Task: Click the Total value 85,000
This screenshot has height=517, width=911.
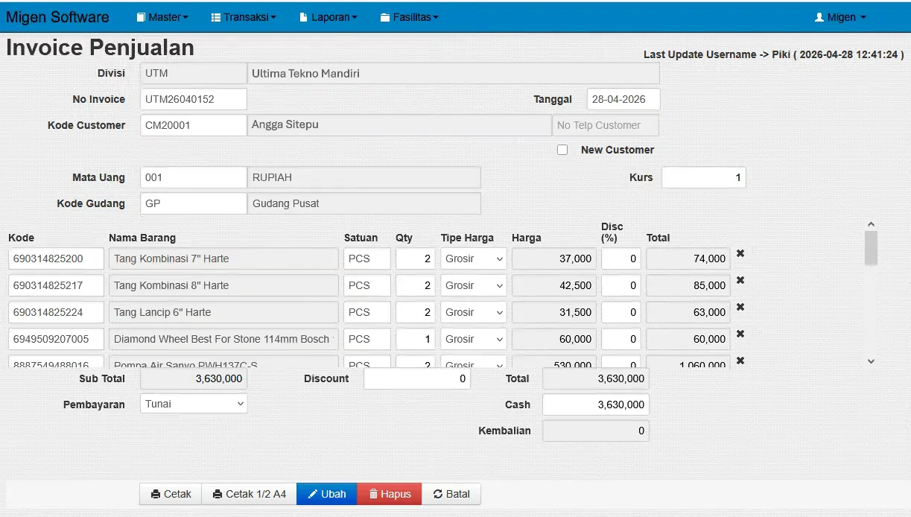Action: tap(688, 285)
